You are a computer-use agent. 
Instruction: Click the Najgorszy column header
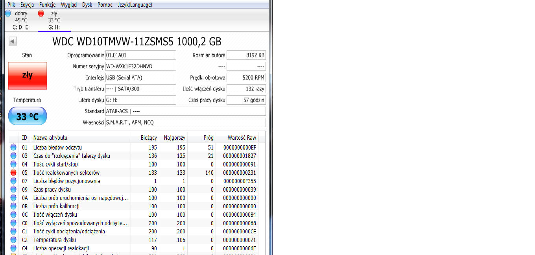pyautogui.click(x=173, y=138)
